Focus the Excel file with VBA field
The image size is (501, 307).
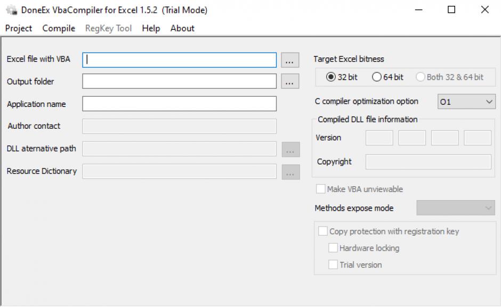[179, 60]
